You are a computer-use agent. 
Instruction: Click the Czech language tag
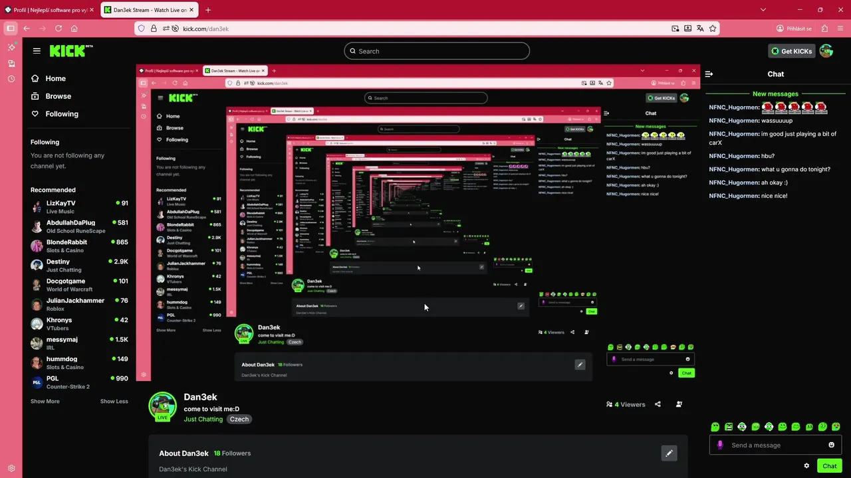point(239,420)
